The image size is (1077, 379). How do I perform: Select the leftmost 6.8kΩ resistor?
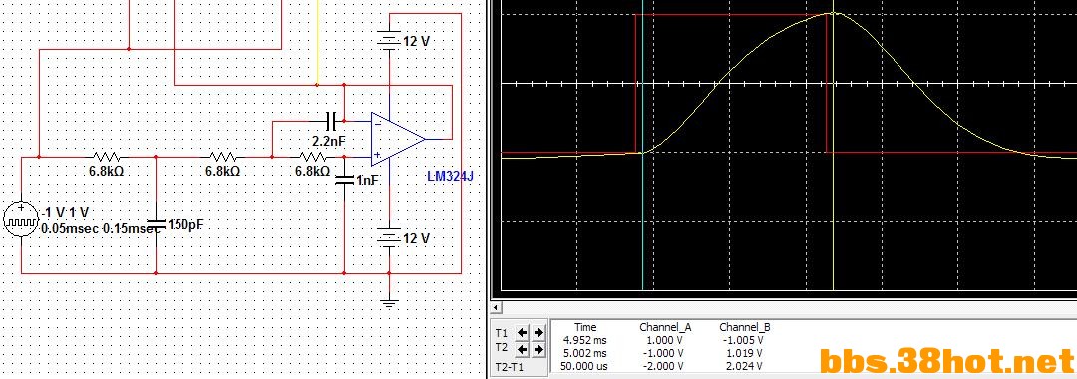106,157
